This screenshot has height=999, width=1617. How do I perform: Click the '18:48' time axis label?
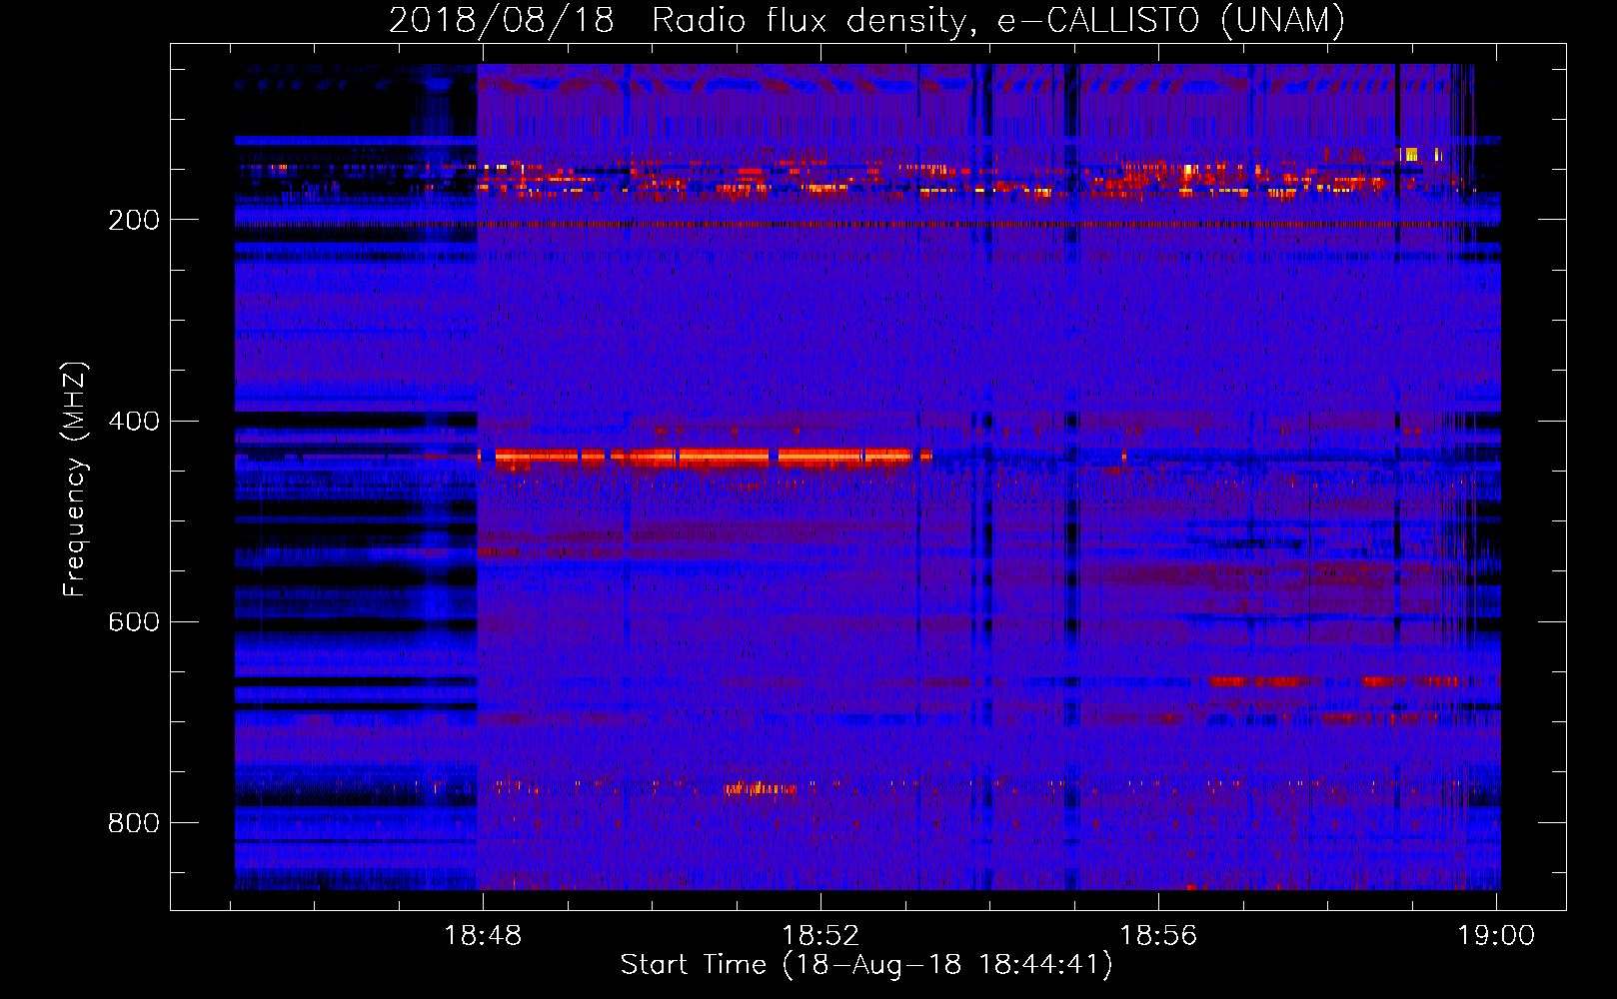(483, 936)
